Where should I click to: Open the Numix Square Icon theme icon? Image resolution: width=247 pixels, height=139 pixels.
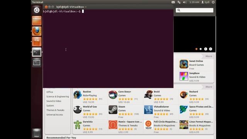tap(113, 125)
